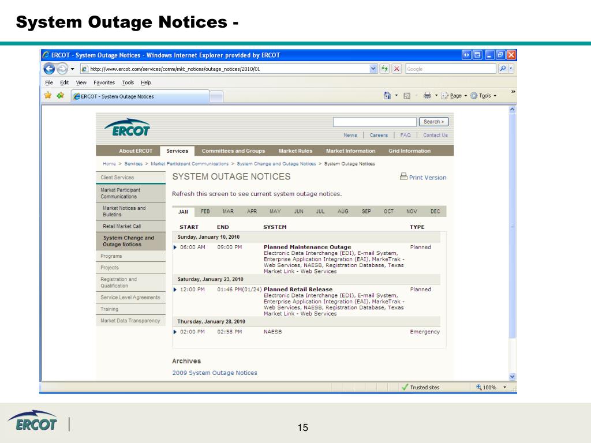The height and width of the screenshot is (443, 591).
Task: Click the Refresh page icon
Action: [384, 69]
